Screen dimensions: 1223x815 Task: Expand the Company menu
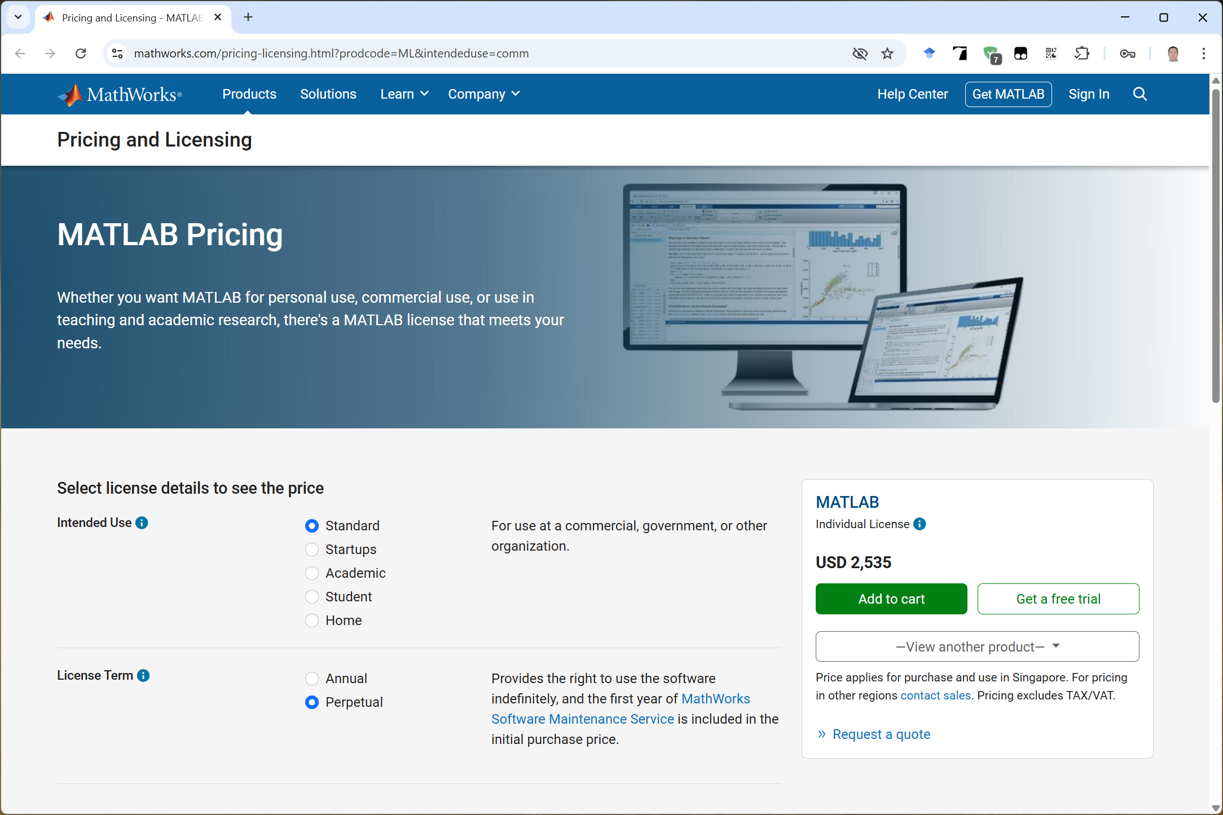pos(484,94)
